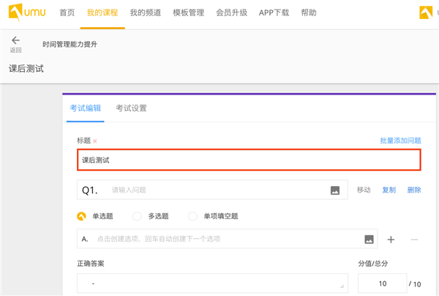Click 复制 to duplicate the question
439x296 pixels.
pyautogui.click(x=389, y=190)
